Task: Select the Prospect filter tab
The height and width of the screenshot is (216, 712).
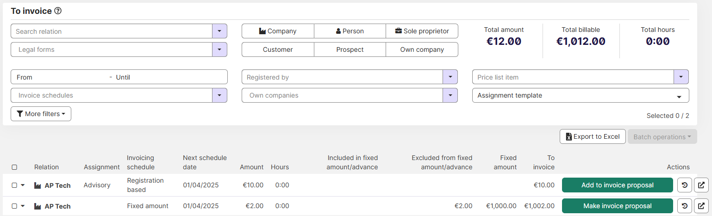Action: click(x=350, y=49)
